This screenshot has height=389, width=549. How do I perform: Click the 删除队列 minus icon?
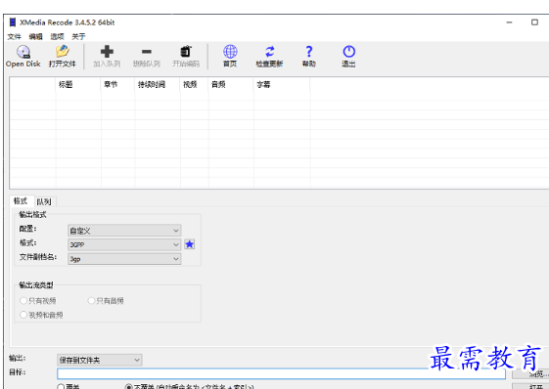click(x=147, y=52)
